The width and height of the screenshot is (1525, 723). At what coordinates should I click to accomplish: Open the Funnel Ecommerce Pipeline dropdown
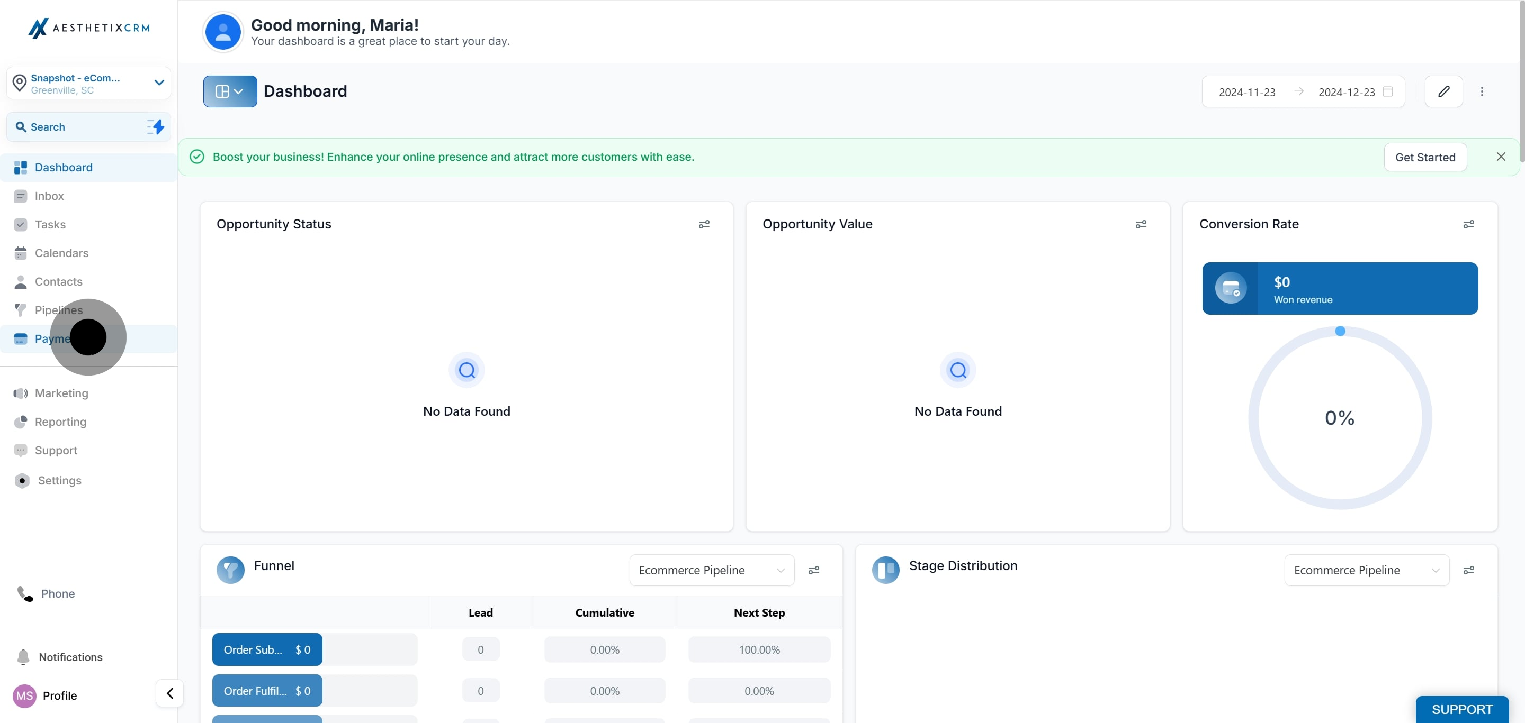(711, 570)
